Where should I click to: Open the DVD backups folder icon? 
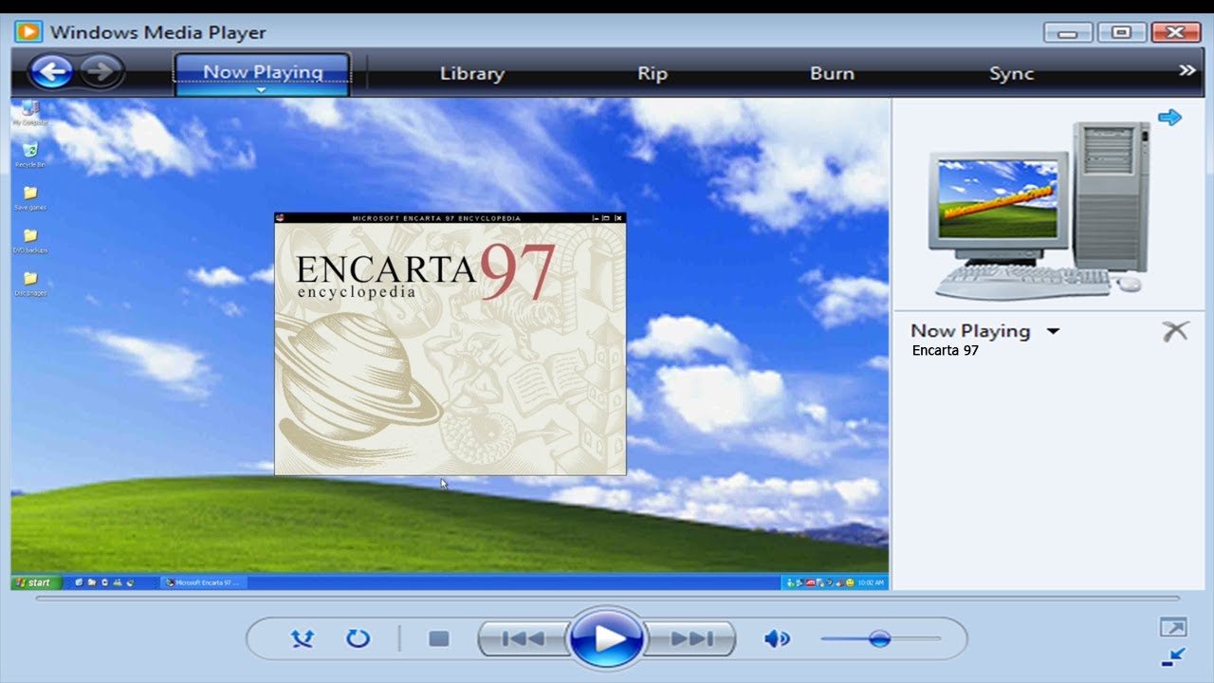point(30,240)
